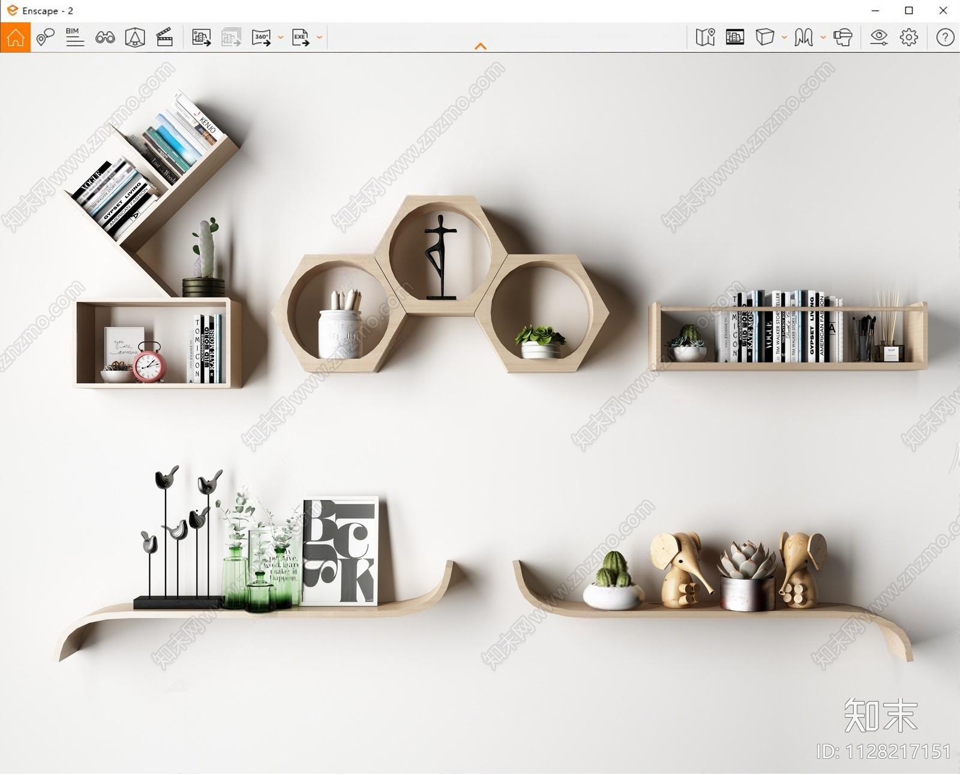The image size is (960, 775).
Task: Toggle the walk/fly navigation mode
Action: [803, 37]
